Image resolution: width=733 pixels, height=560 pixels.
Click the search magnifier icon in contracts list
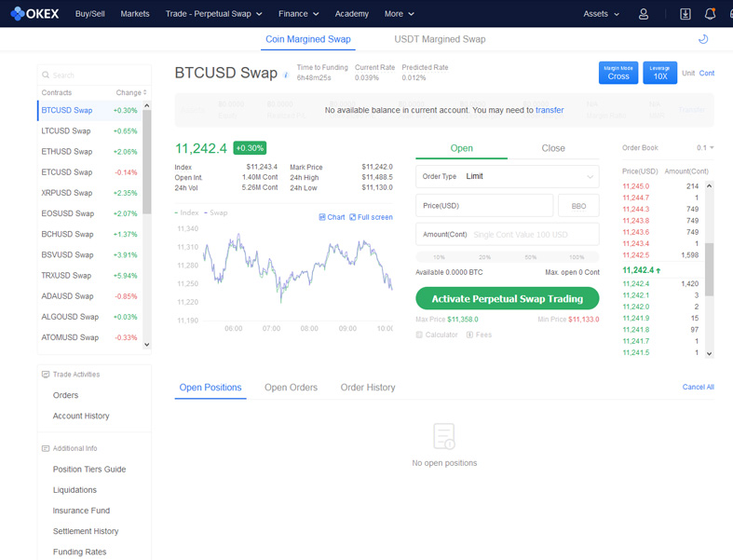(46, 75)
